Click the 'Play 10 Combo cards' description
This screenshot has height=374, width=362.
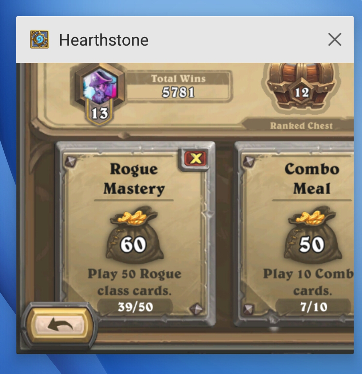click(309, 282)
